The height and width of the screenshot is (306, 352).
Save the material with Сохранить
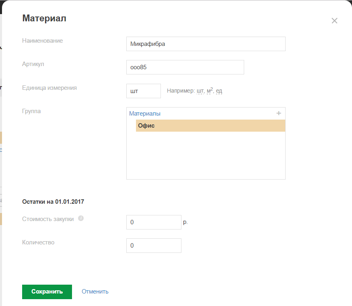pos(47,292)
